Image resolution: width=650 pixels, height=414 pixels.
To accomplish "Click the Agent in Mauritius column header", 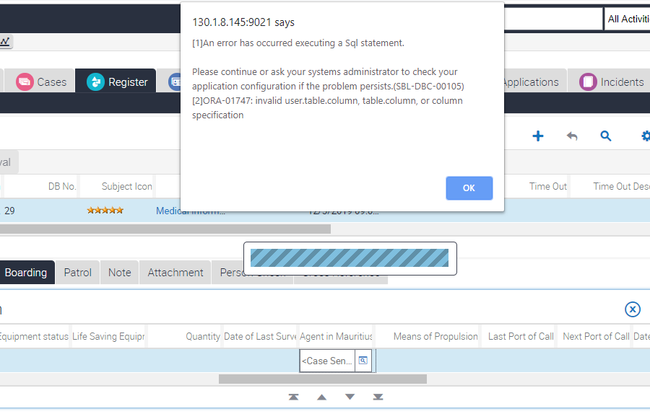I will [x=336, y=336].
